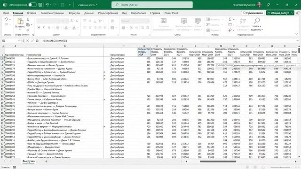301x169 pixels.
Task: Click the Cut scissors icon
Action: (x=28, y=20)
